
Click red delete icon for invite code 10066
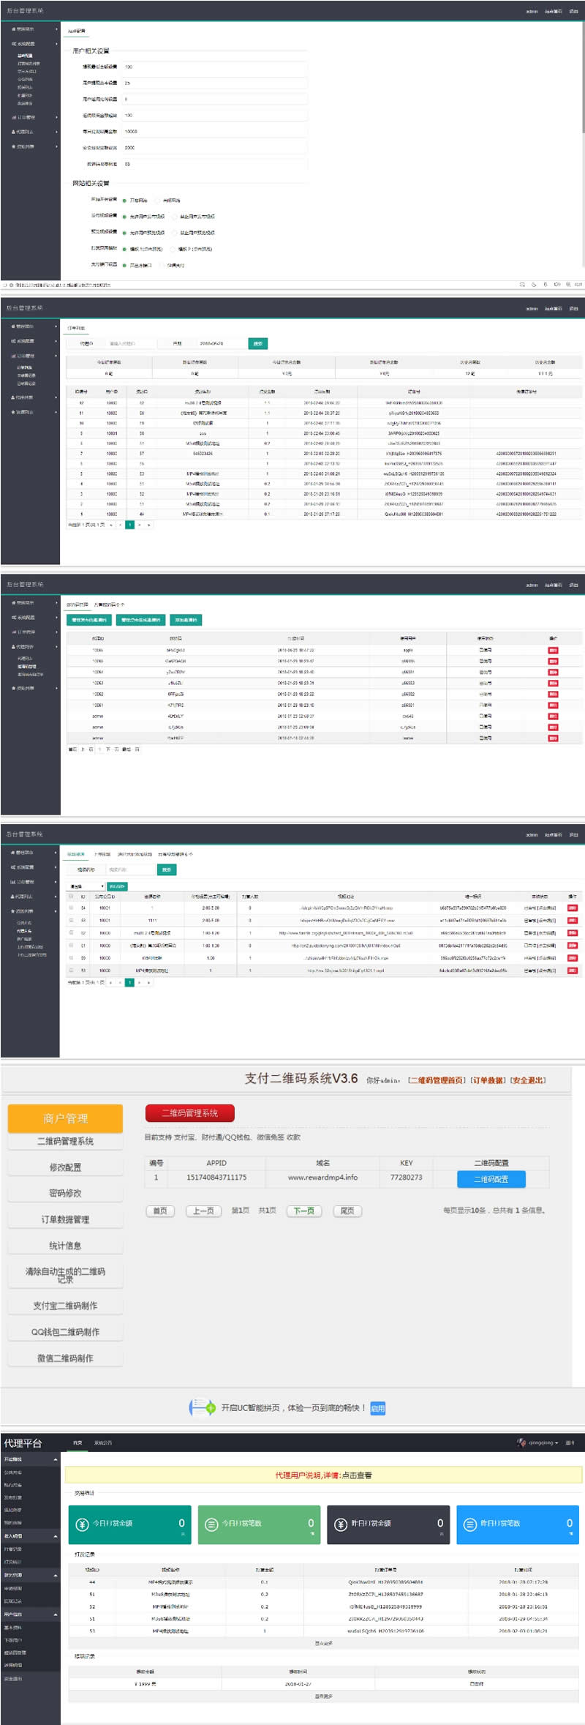(553, 650)
